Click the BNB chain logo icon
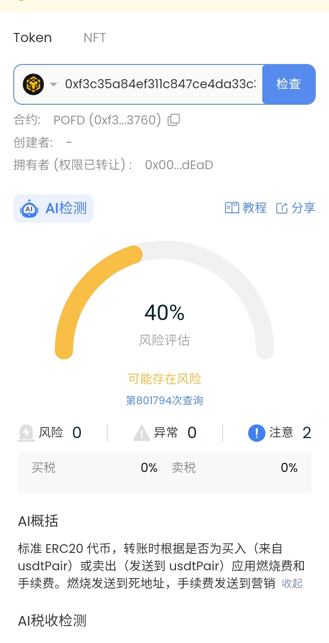 (x=33, y=84)
